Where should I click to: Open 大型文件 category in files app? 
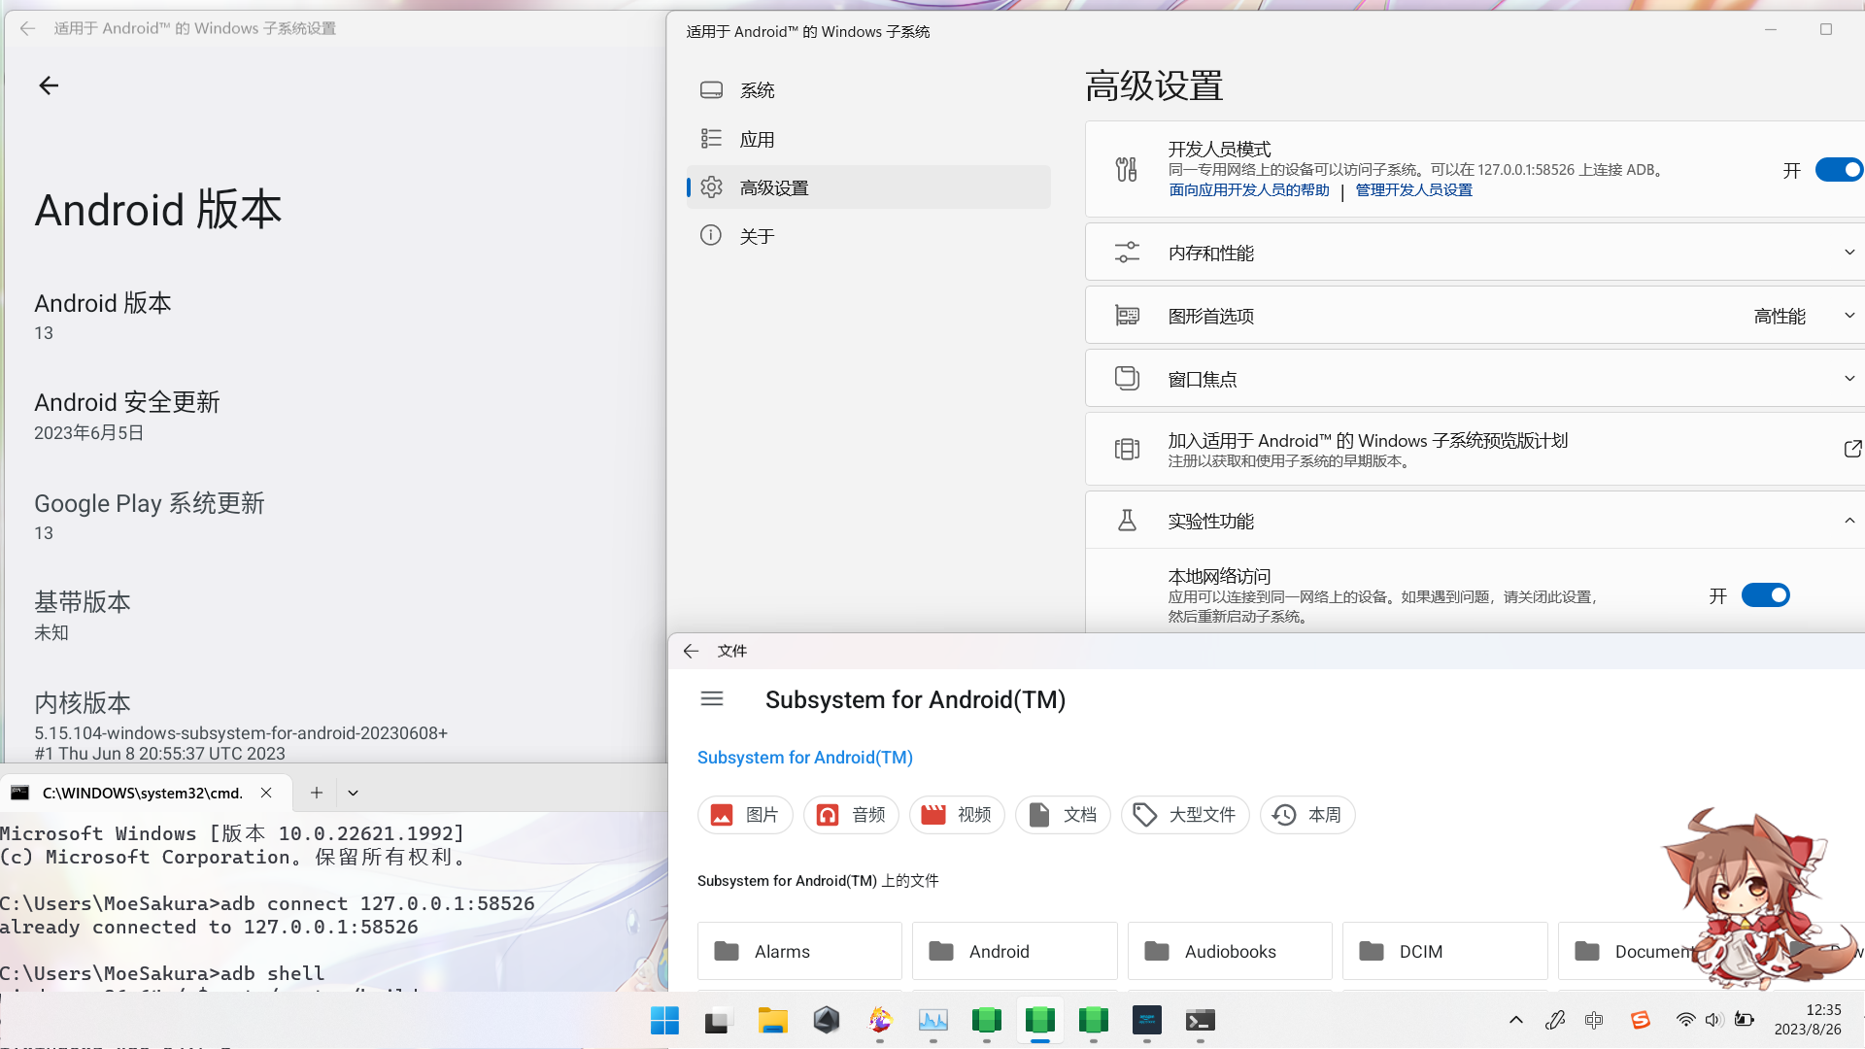pyautogui.click(x=1184, y=814)
